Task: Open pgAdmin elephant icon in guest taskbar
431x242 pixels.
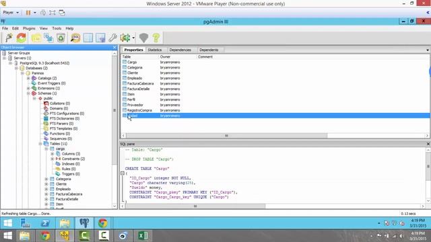Action: [84, 223]
